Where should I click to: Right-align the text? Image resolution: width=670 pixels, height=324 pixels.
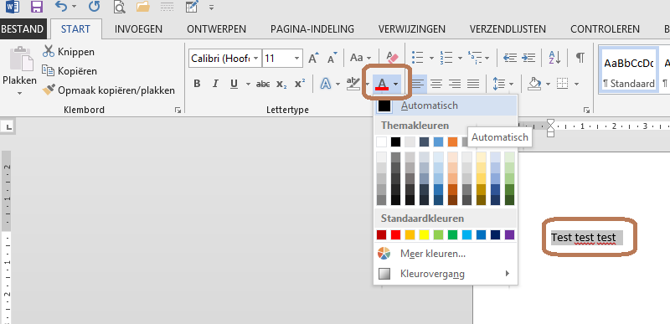click(x=455, y=84)
